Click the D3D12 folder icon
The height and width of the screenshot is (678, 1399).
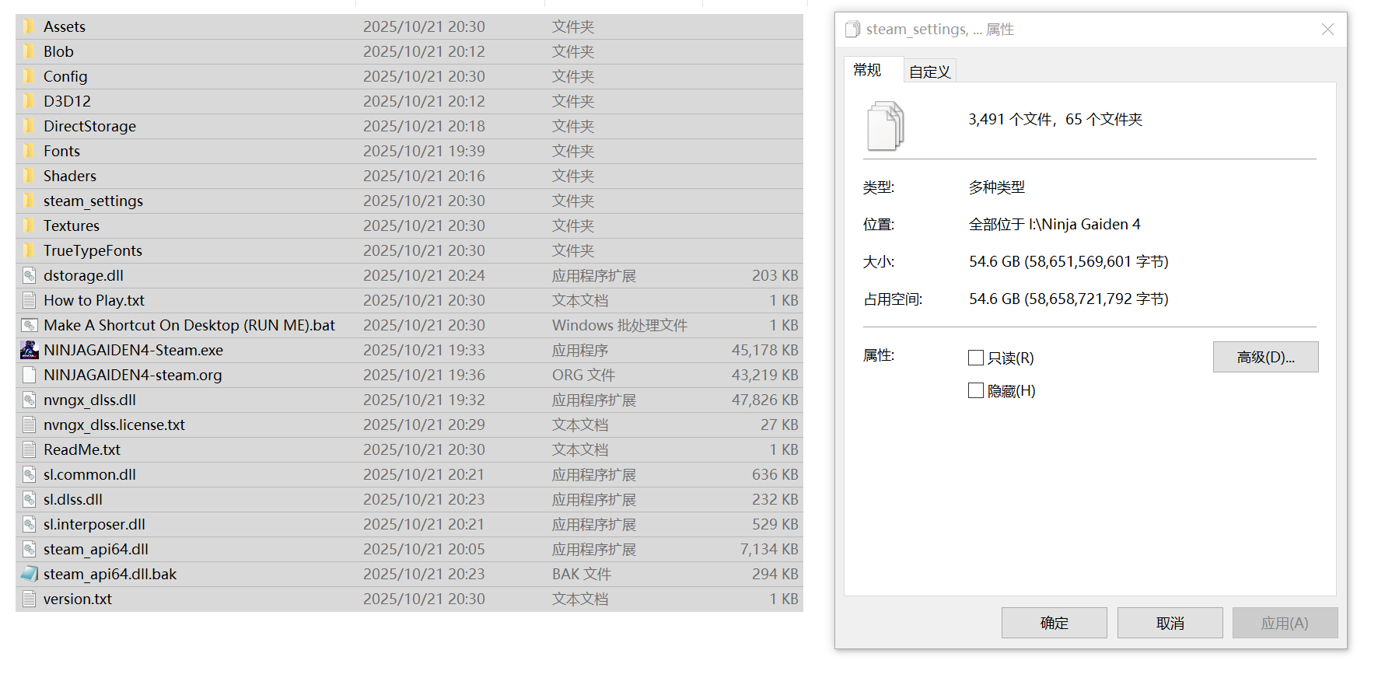point(30,101)
